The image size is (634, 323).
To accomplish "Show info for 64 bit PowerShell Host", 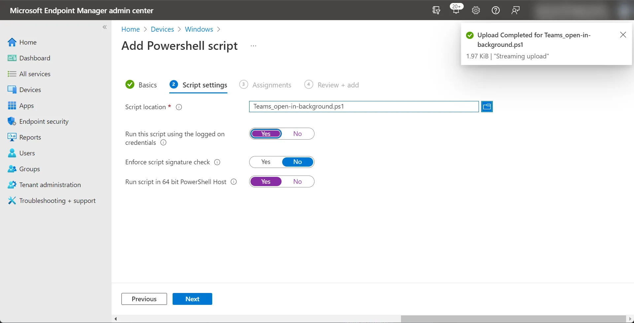I will [234, 182].
